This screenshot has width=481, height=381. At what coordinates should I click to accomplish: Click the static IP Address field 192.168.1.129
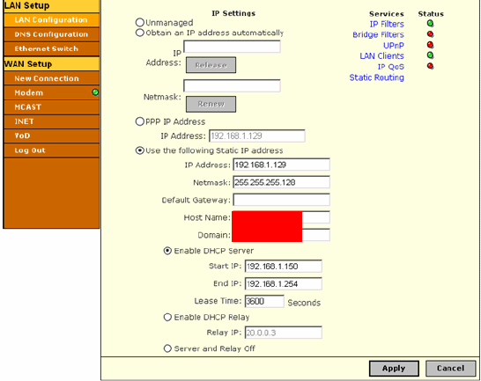click(281, 165)
